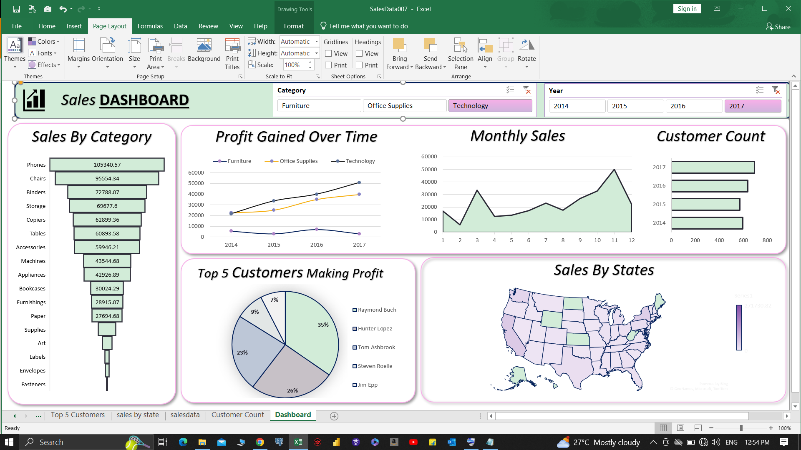
Task: Switch to Page Break Preview view
Action: (x=698, y=428)
